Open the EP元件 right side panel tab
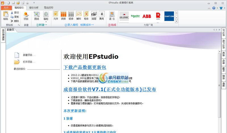The width and height of the screenshot is (227, 133). tap(224, 33)
